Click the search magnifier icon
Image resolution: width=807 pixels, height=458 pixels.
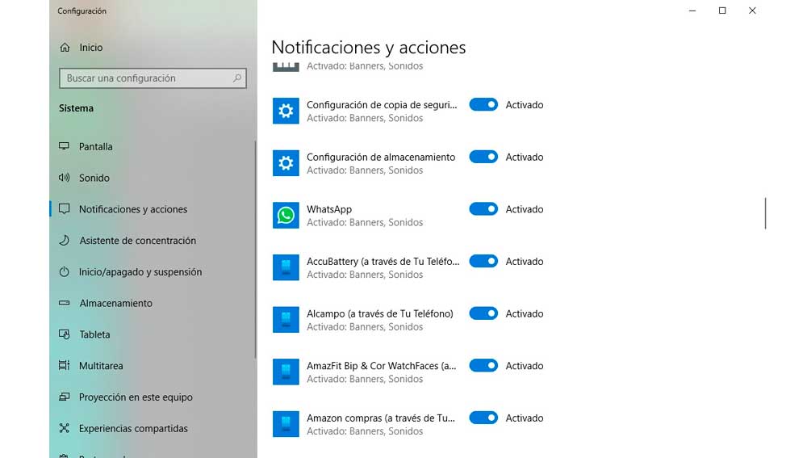point(237,78)
